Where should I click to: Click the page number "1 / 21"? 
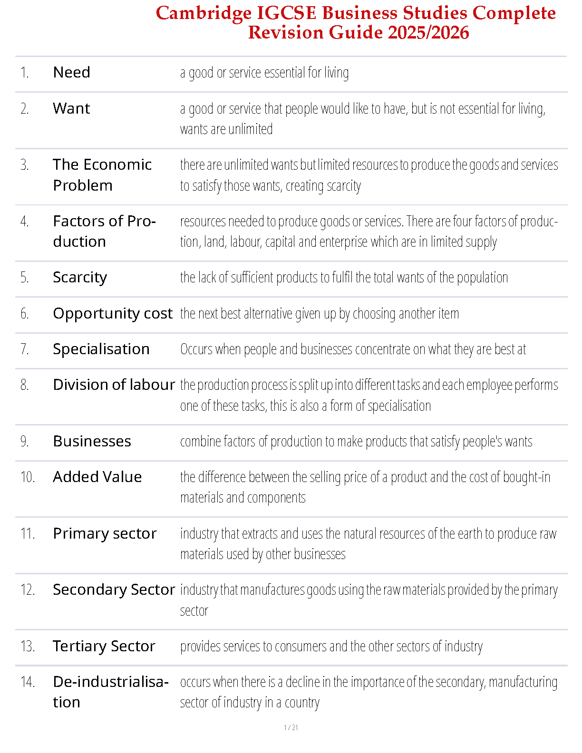pos(291,727)
